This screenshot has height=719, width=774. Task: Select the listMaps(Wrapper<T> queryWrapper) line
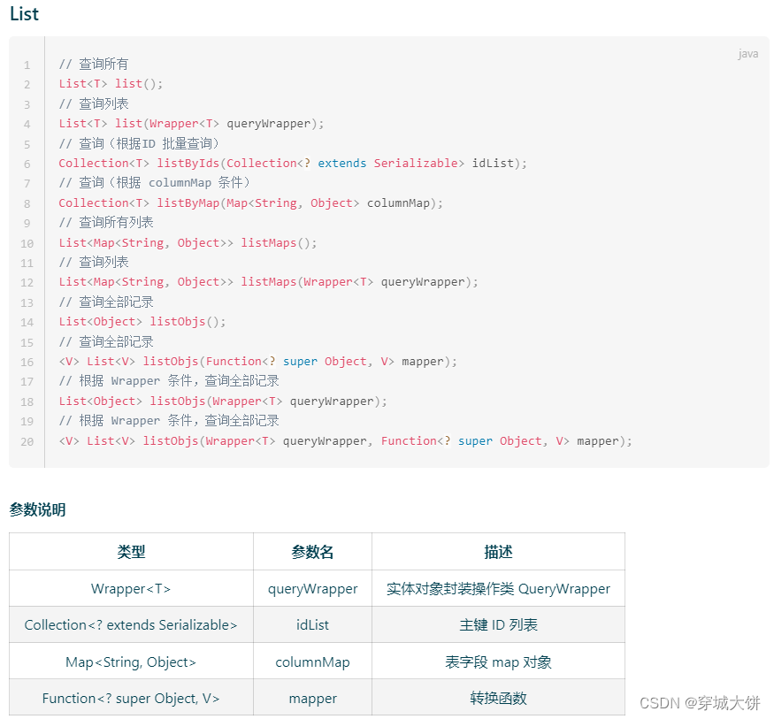[x=269, y=282]
